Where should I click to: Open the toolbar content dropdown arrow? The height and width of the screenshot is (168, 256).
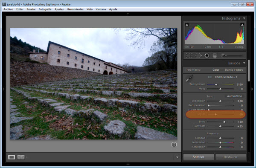click(x=177, y=157)
